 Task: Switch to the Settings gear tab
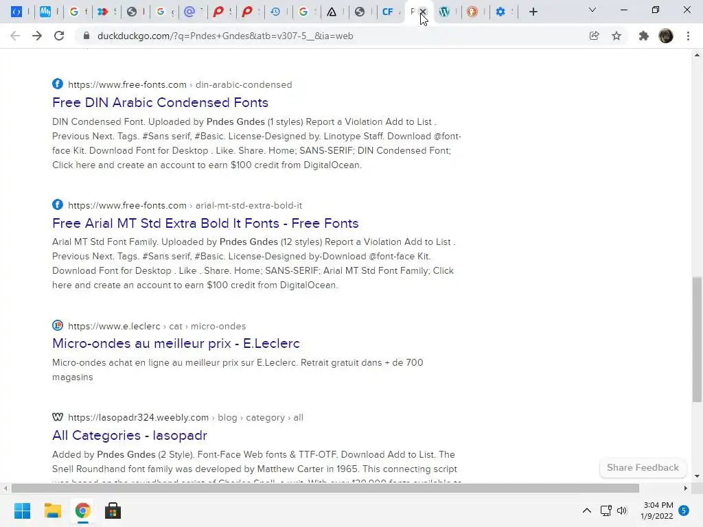pos(500,12)
